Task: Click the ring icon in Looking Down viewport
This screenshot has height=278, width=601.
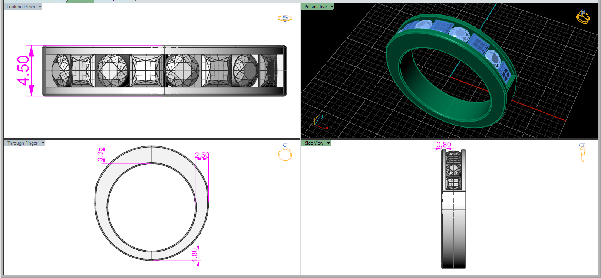Action: [285, 19]
